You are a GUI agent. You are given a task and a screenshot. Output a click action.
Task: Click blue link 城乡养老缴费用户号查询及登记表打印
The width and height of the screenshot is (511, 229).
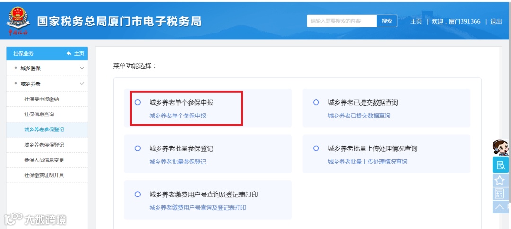point(197,208)
